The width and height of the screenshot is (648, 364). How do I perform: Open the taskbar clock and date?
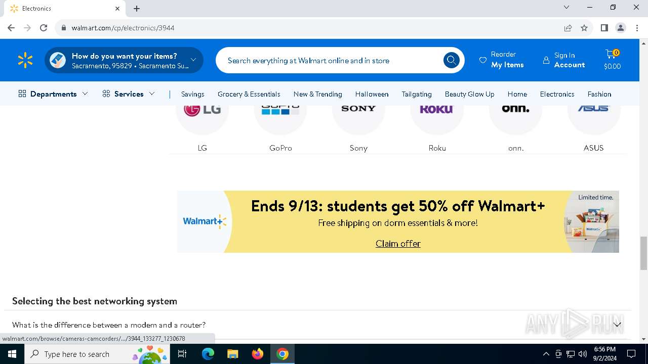[x=604, y=354]
